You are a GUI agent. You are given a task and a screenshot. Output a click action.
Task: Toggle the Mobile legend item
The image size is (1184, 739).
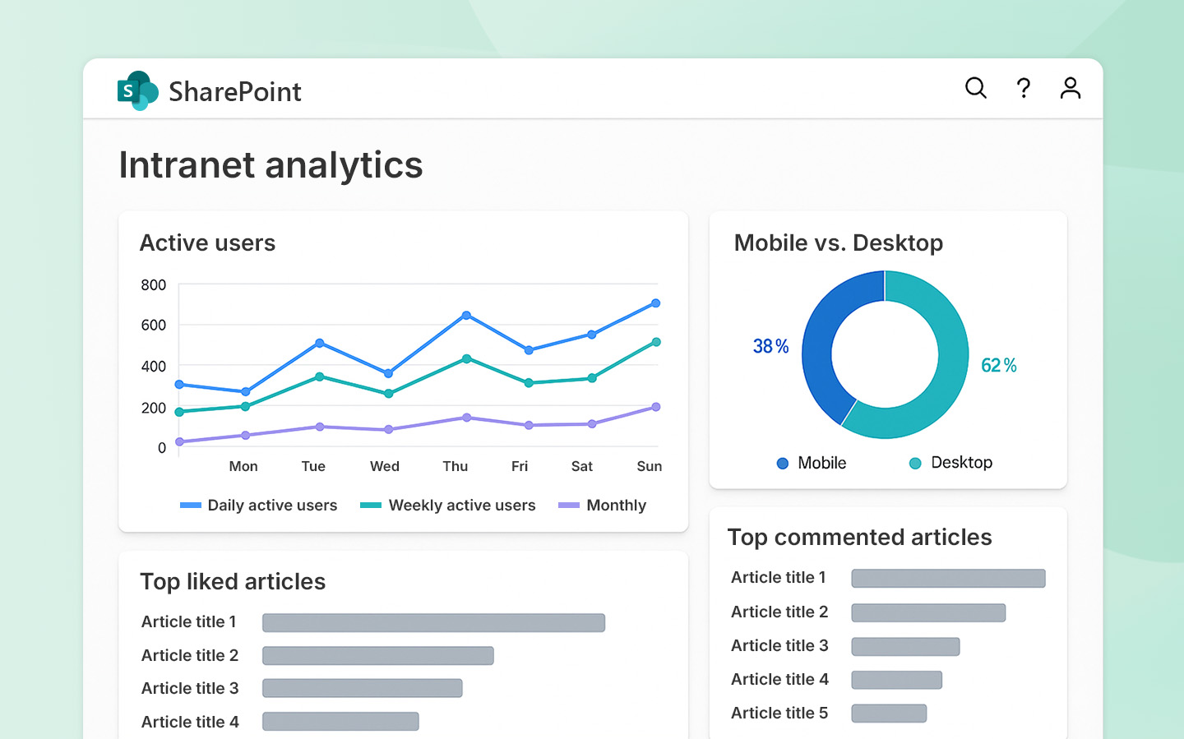point(812,463)
